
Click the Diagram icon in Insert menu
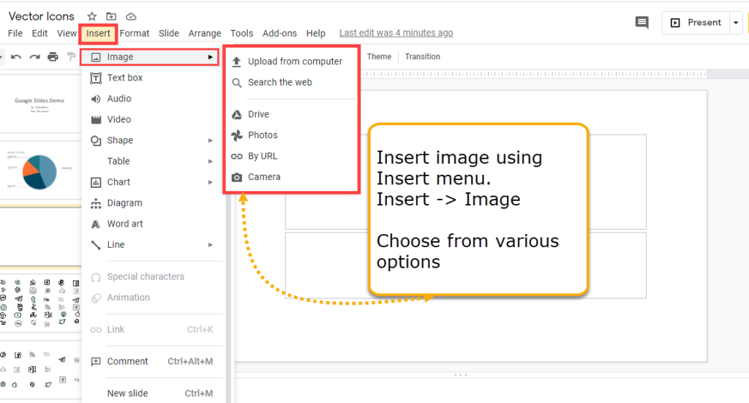(x=96, y=203)
